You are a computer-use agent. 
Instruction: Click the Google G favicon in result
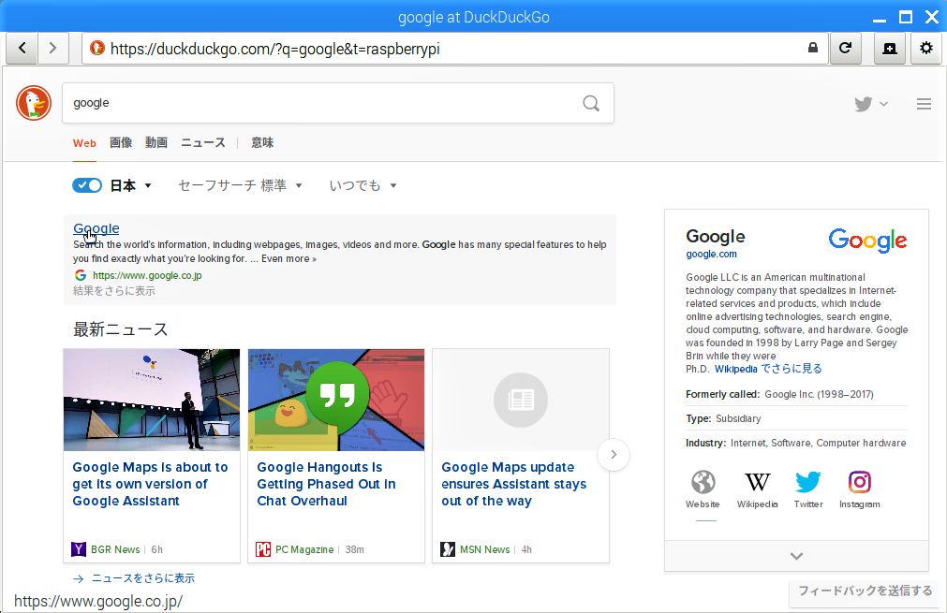tap(81, 275)
